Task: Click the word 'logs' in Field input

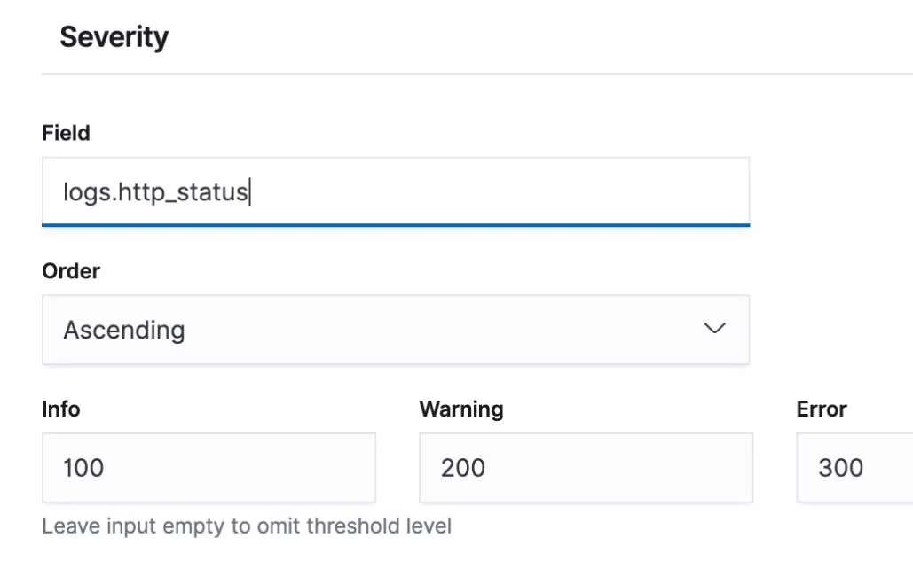Action: click(x=81, y=191)
